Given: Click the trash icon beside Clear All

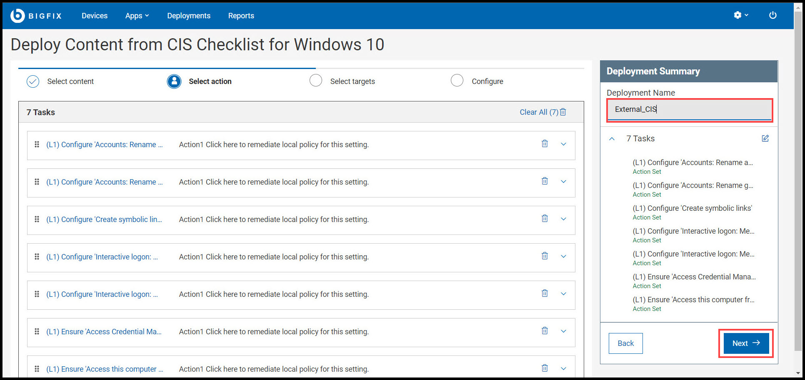Looking at the screenshot, I should 563,112.
